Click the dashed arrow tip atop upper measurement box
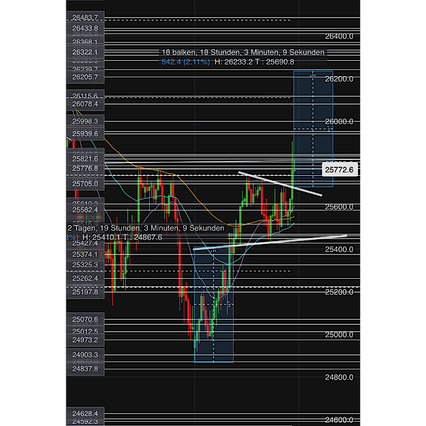 coord(313,74)
